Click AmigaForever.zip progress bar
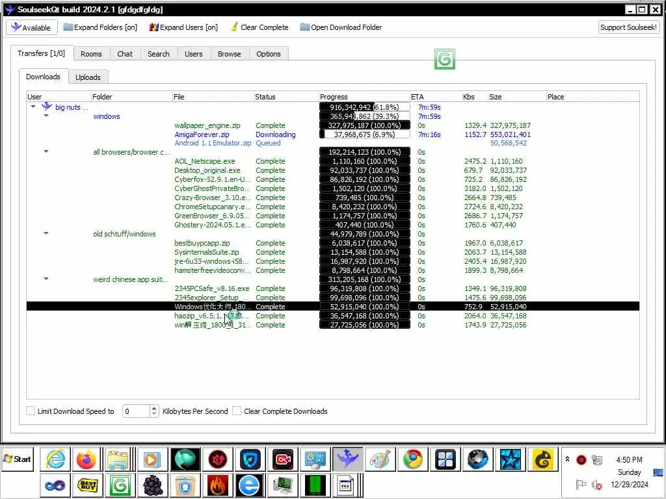 pyautogui.click(x=364, y=134)
